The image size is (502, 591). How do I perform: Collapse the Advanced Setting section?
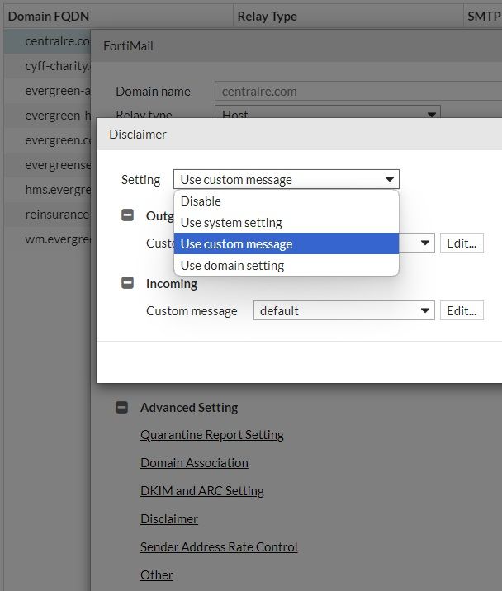coord(121,407)
